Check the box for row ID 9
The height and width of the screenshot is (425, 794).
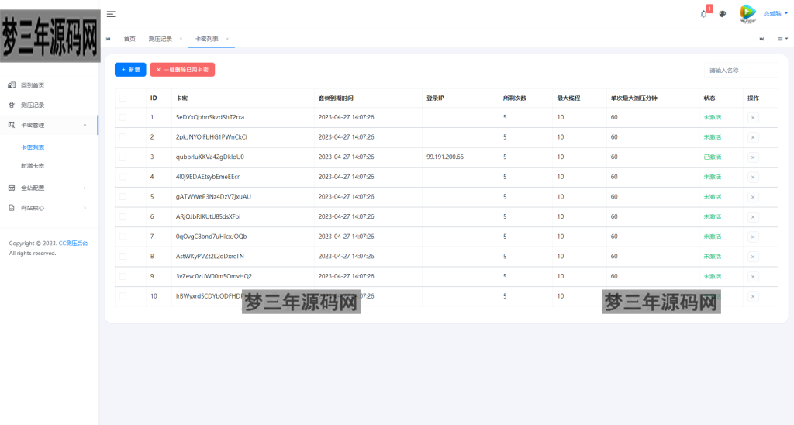(x=123, y=276)
